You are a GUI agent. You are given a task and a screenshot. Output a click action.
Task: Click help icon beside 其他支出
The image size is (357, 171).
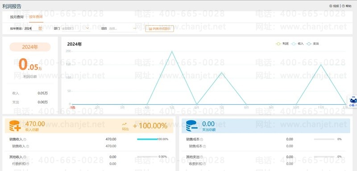(202, 157)
